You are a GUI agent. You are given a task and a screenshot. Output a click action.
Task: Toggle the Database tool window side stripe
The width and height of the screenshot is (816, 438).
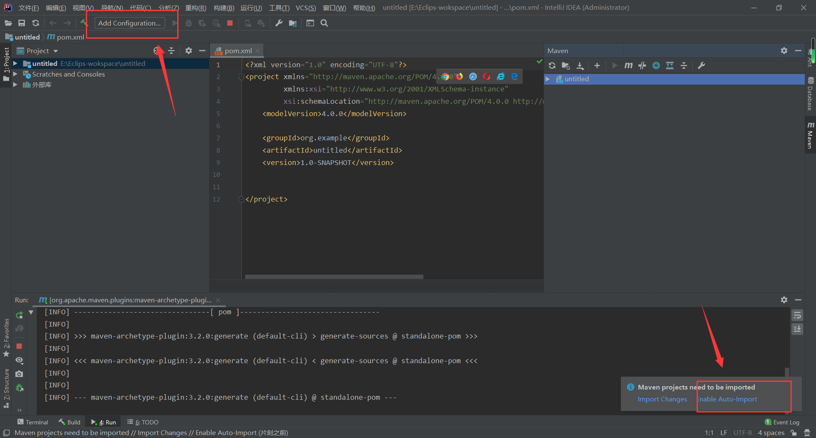pyautogui.click(x=810, y=94)
